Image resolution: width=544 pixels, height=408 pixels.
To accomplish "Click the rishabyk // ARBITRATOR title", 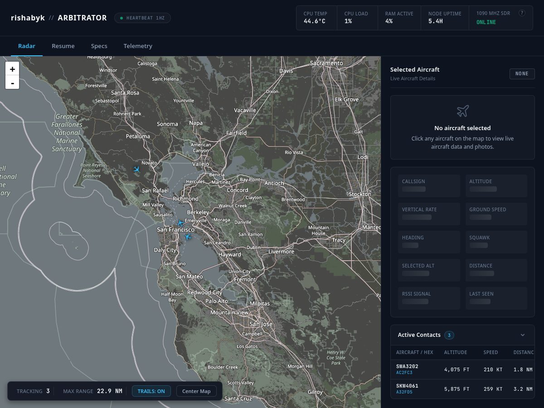I will pyautogui.click(x=59, y=18).
